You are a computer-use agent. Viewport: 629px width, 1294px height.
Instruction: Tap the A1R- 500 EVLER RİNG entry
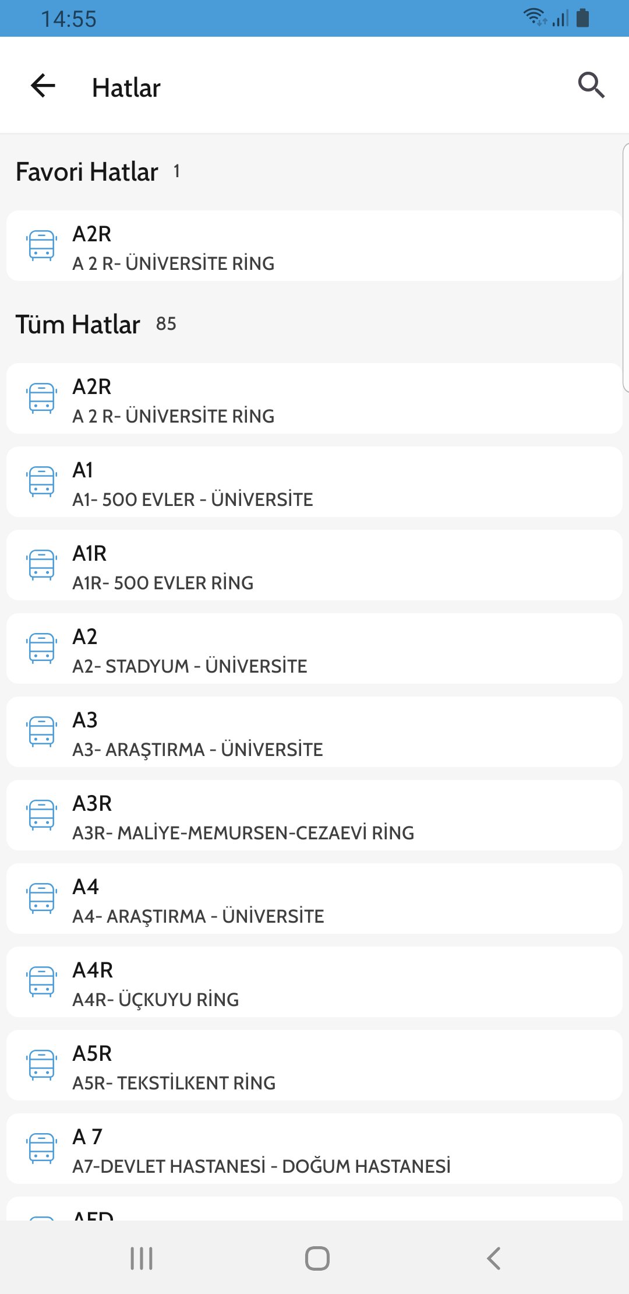(x=314, y=565)
